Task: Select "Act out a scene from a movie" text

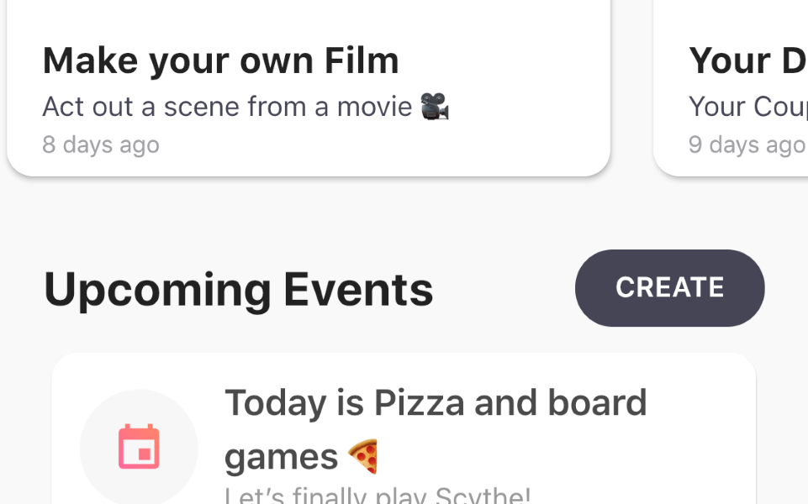Action: 227,107
